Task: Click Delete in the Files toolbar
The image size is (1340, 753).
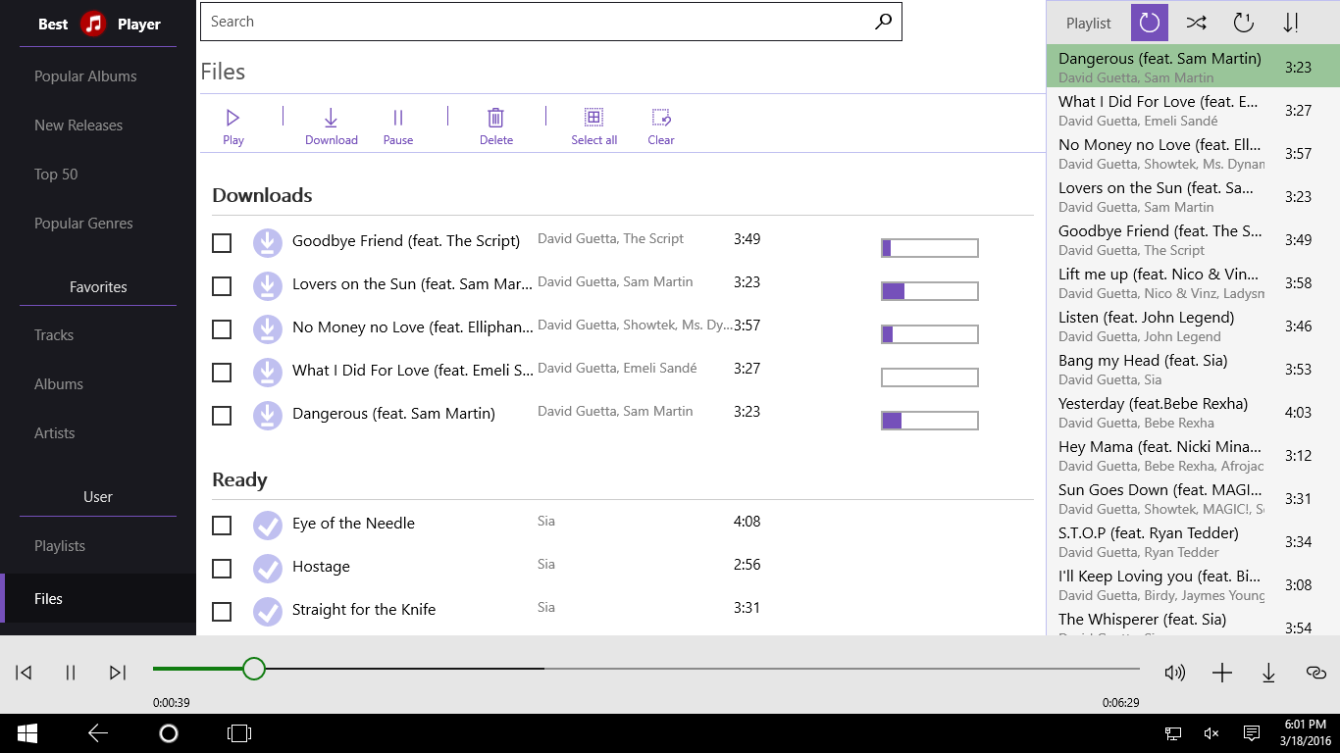Action: point(495,124)
